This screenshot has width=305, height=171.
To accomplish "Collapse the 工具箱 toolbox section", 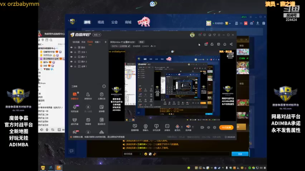I will click(104, 86).
